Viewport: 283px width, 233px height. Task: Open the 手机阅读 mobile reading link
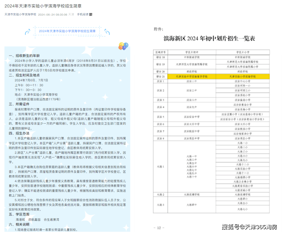[x=82, y=14]
